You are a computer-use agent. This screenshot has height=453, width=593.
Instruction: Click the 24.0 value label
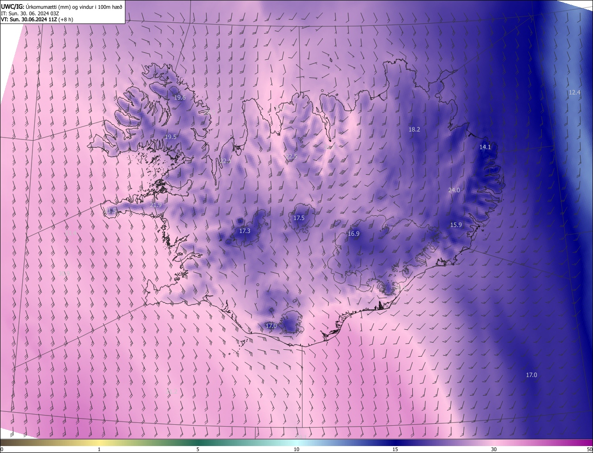click(x=454, y=190)
